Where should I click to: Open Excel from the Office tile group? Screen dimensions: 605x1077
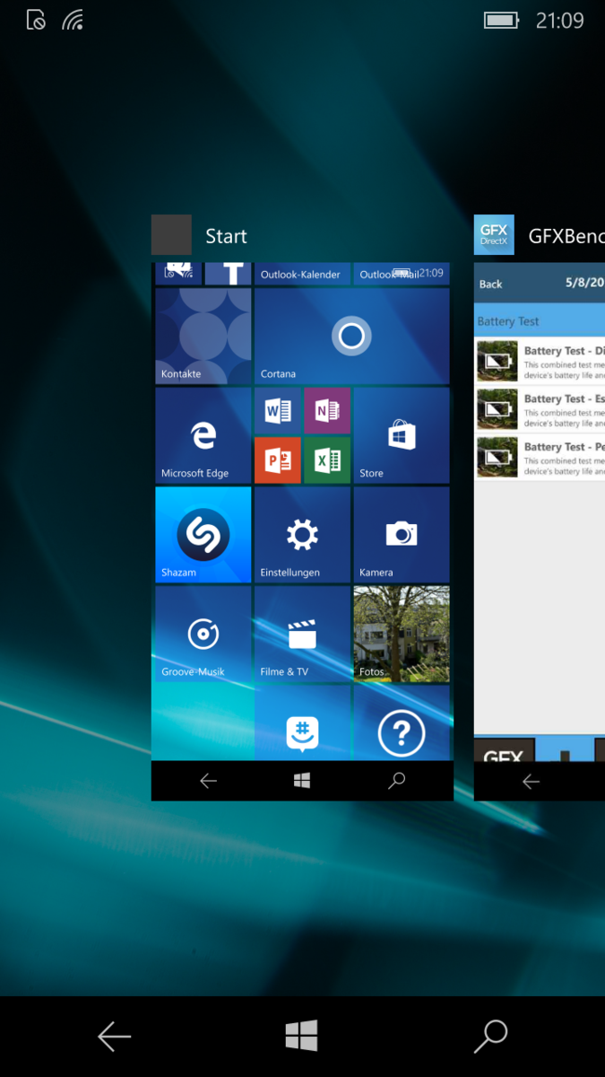(327, 460)
